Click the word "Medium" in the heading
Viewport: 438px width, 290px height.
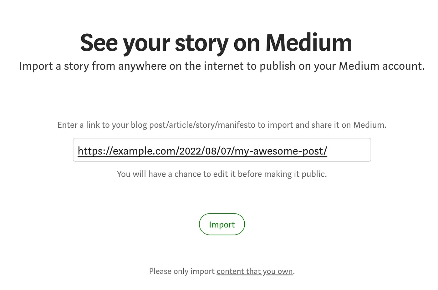tap(309, 43)
